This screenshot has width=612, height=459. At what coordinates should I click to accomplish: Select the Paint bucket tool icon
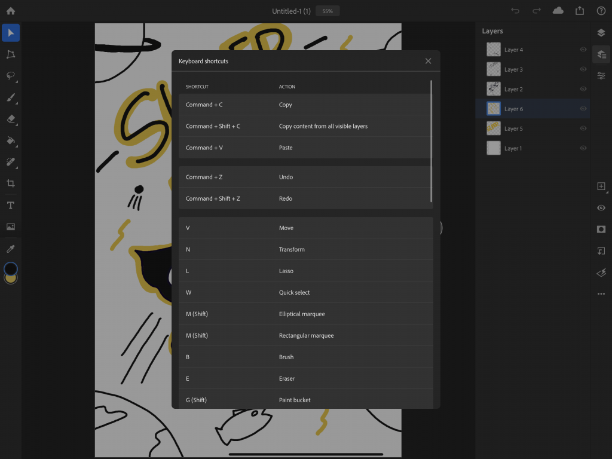[x=11, y=140]
